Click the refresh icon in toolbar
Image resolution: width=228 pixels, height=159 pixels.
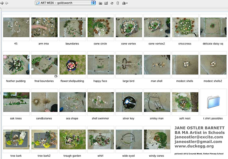112,3
